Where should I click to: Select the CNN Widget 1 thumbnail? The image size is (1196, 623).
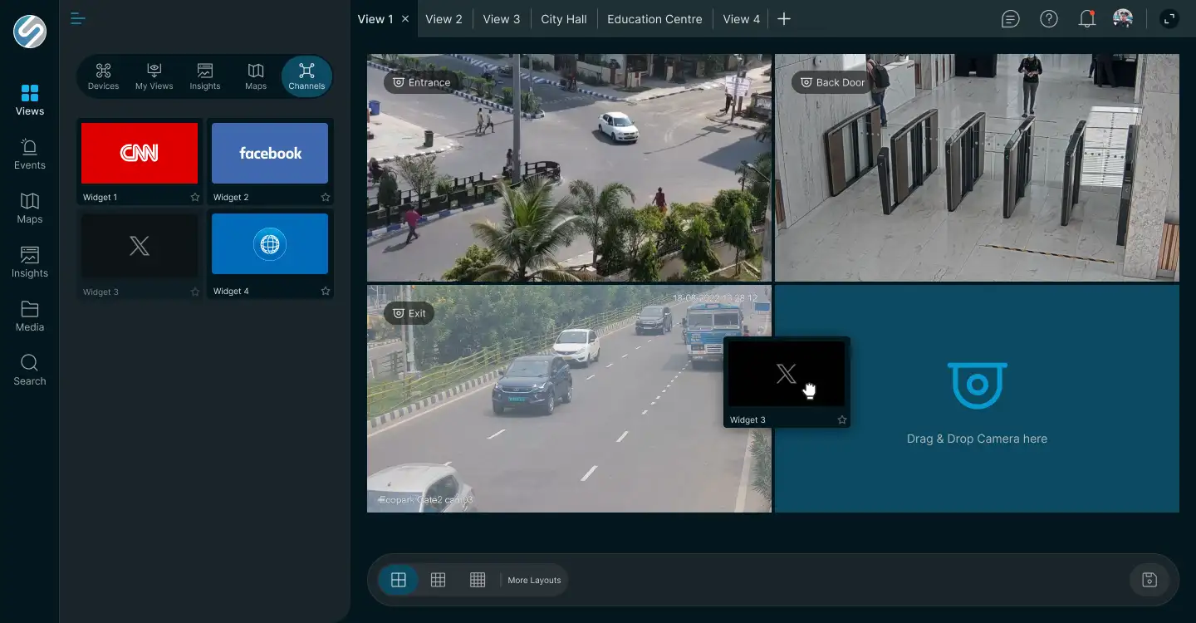pyautogui.click(x=140, y=153)
